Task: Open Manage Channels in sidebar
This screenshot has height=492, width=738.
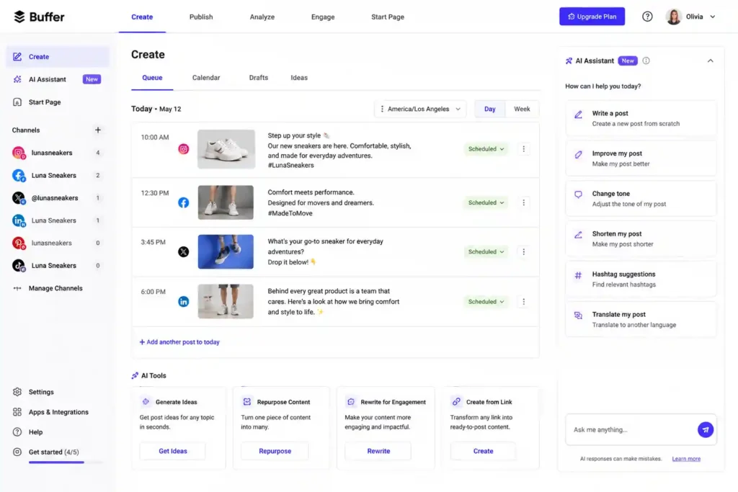Action: point(48,288)
